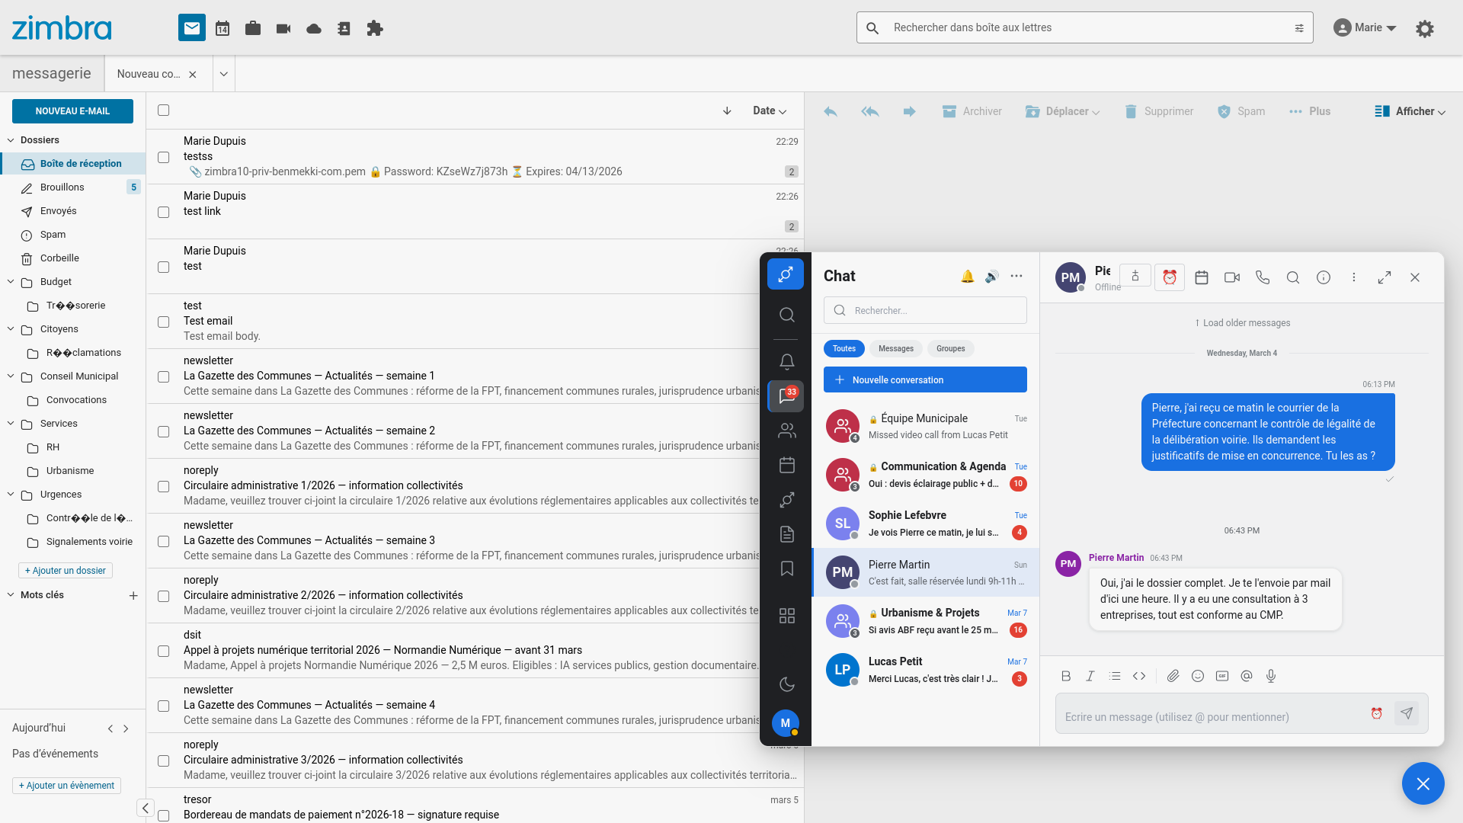The image size is (1463, 823).
Task: Open the Plus menu in mail toolbar
Action: [x=1308, y=111]
